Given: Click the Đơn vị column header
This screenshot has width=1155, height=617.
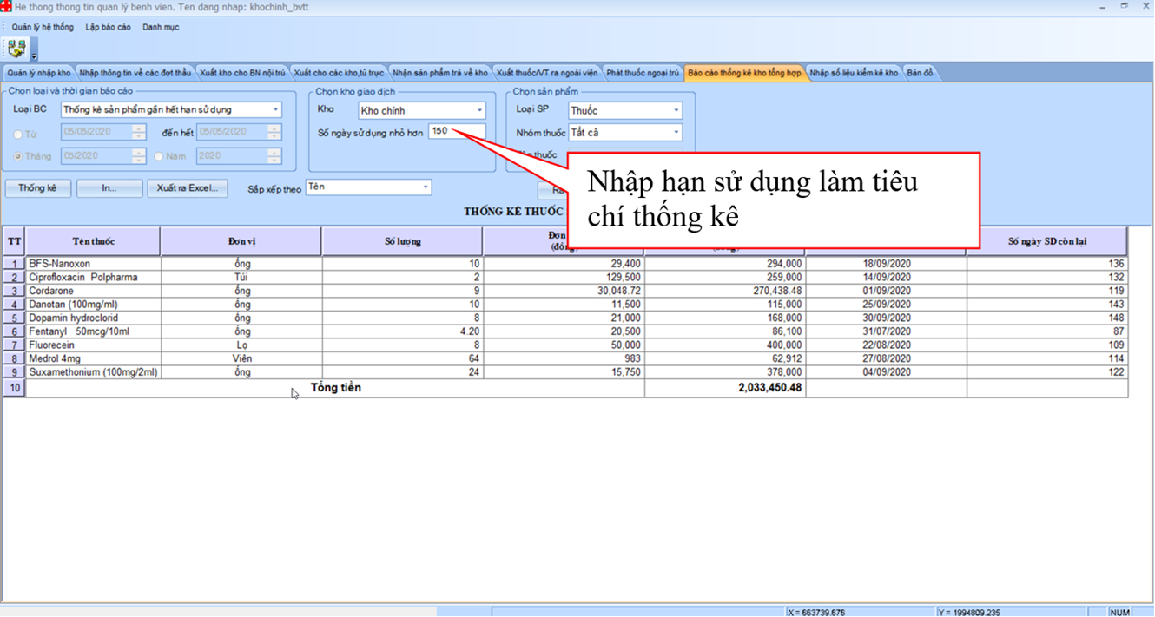Looking at the screenshot, I should pos(241,241).
